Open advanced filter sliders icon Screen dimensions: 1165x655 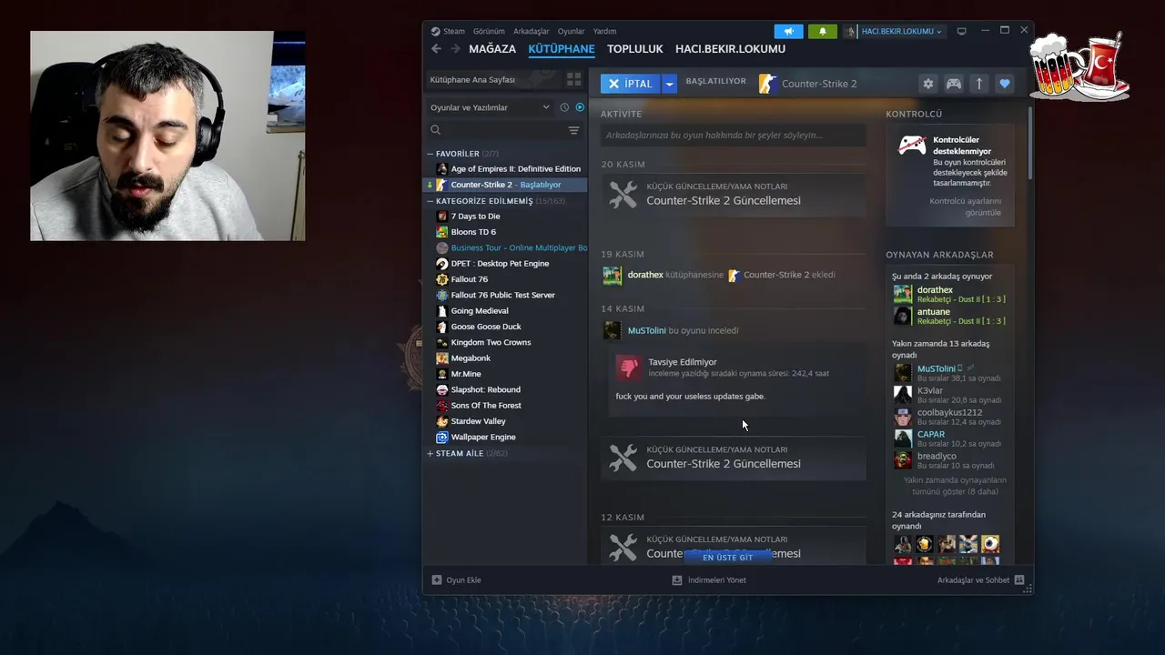(x=573, y=130)
